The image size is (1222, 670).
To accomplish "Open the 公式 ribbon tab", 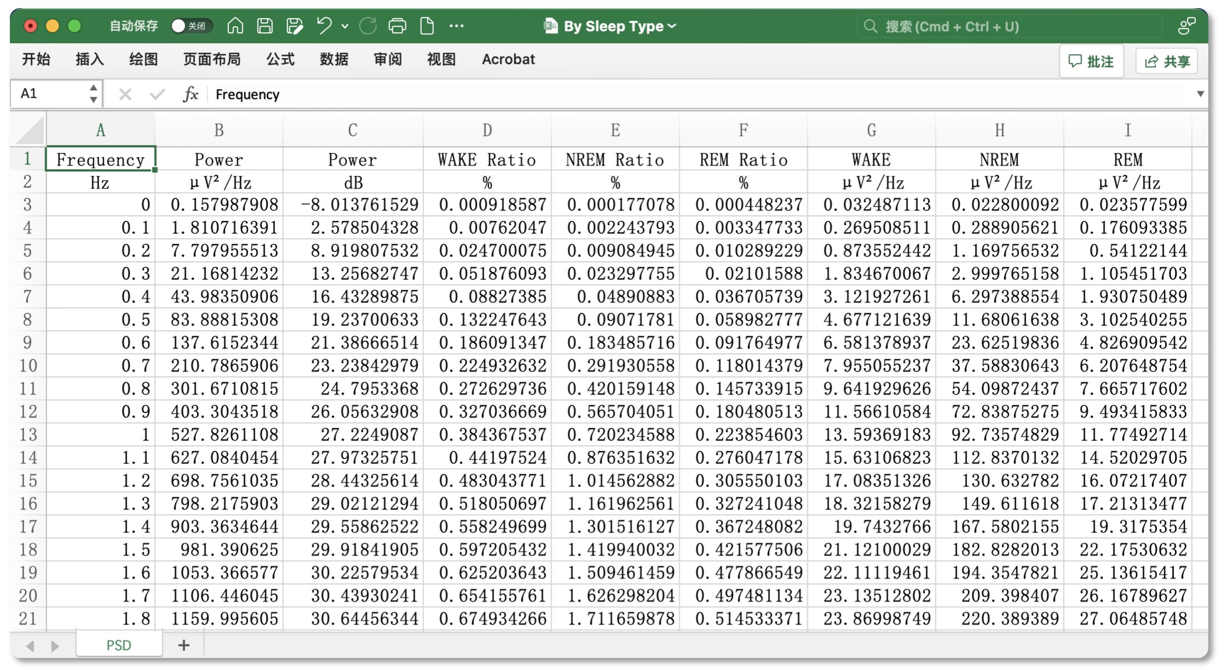I will click(280, 60).
